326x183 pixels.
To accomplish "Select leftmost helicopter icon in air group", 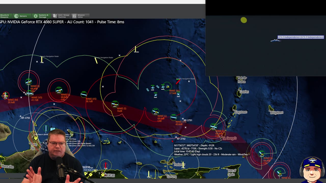I will click(x=147, y=89).
